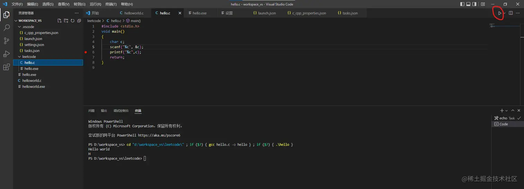Toggle the breakpoint on line 6
Viewport: 524px width, 189px height.
[86, 52]
